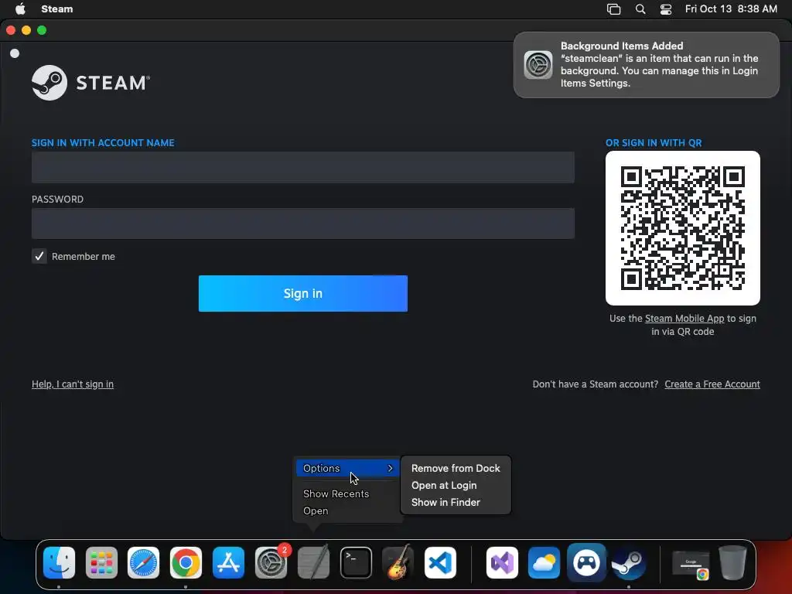Launch Google Chrome from the Dock

coord(186,562)
